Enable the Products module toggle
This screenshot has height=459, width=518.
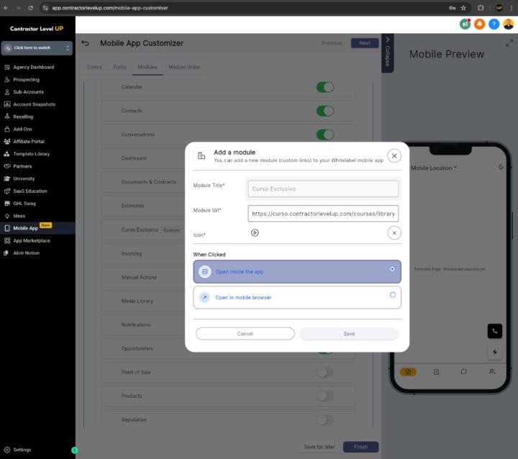pyautogui.click(x=325, y=396)
